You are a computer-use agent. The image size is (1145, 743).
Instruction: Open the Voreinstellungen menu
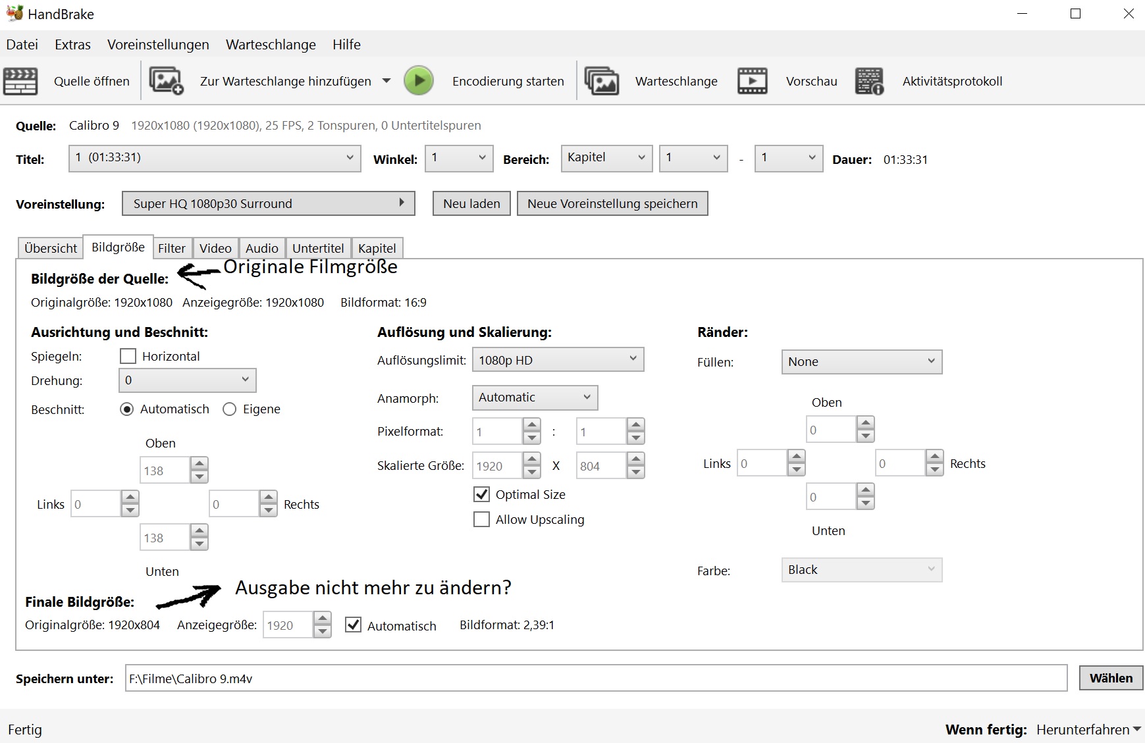(158, 45)
